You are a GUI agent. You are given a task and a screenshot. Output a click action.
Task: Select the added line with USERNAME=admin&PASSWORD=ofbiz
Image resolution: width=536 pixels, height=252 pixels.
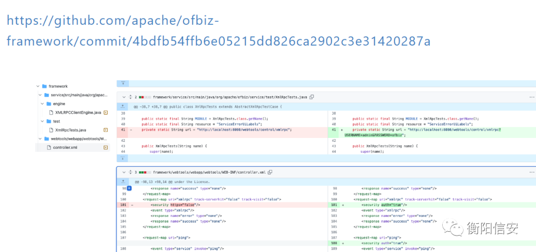pyautogui.click(x=432, y=132)
